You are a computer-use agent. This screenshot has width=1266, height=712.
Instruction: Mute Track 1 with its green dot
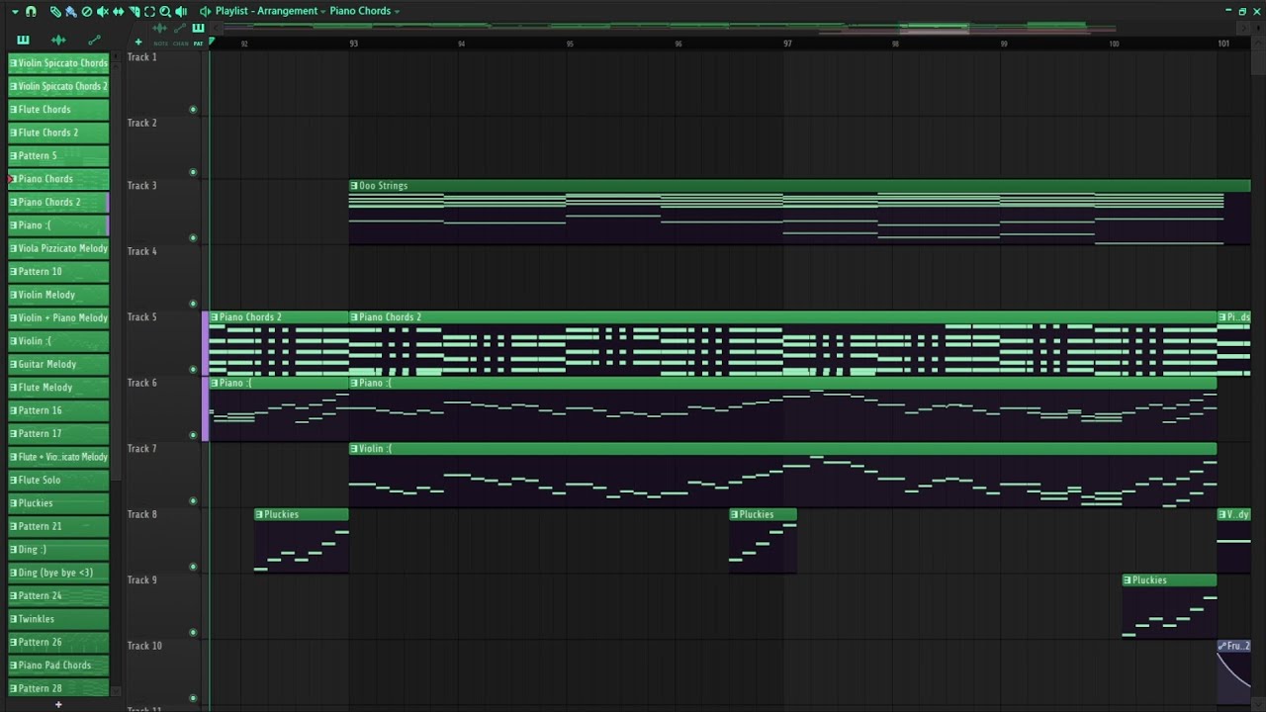(x=193, y=109)
